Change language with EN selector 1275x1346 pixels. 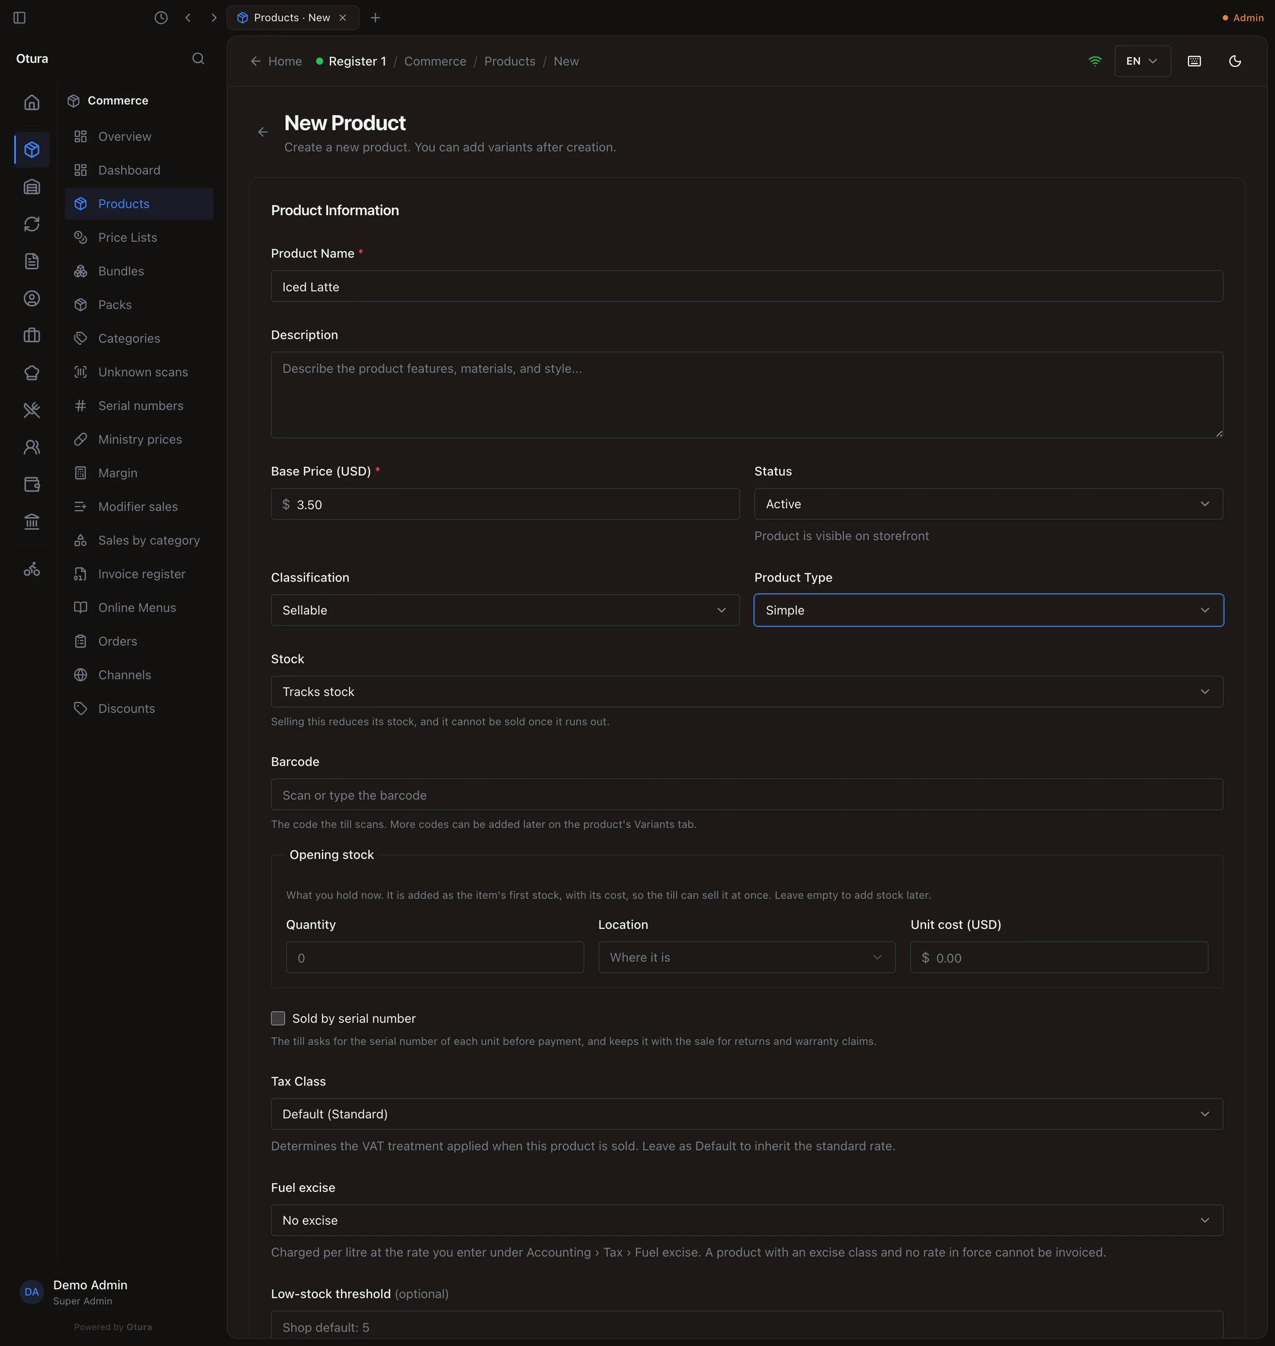tap(1143, 61)
